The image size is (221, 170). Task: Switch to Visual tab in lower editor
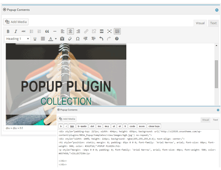tap(205, 120)
